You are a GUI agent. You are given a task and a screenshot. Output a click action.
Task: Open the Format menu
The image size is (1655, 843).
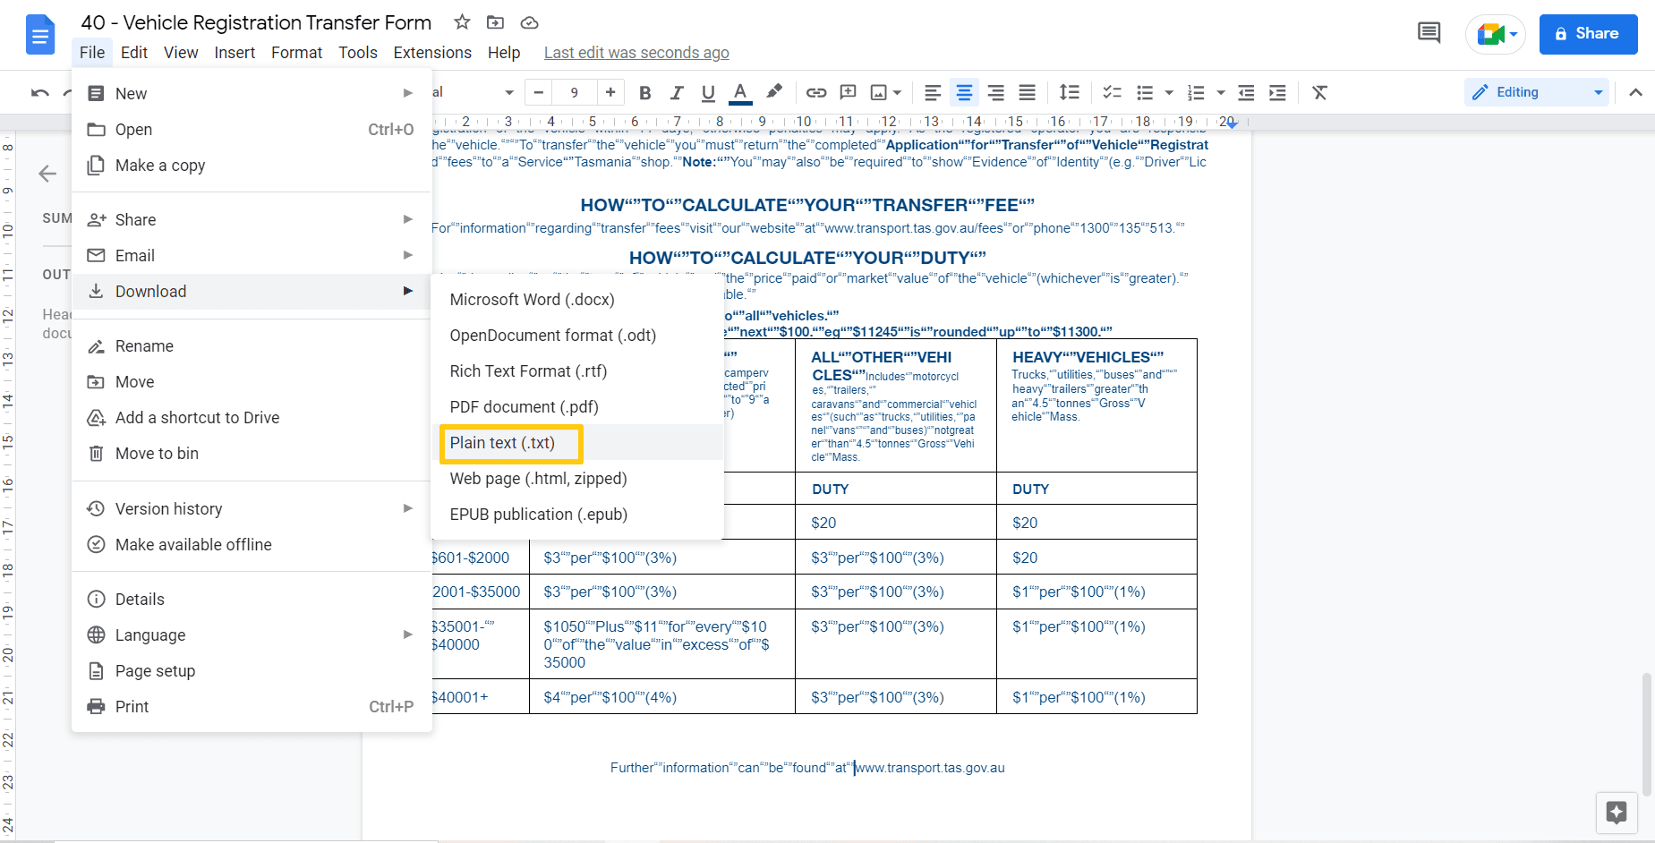(296, 53)
